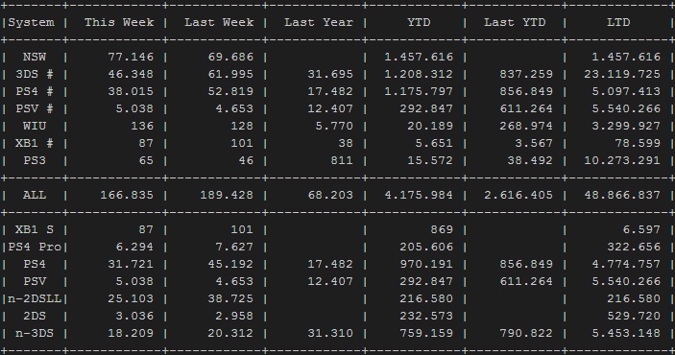675x355 pixels.
Task: Select n-3DS Last YTD value 790.822
Action: 526,333
